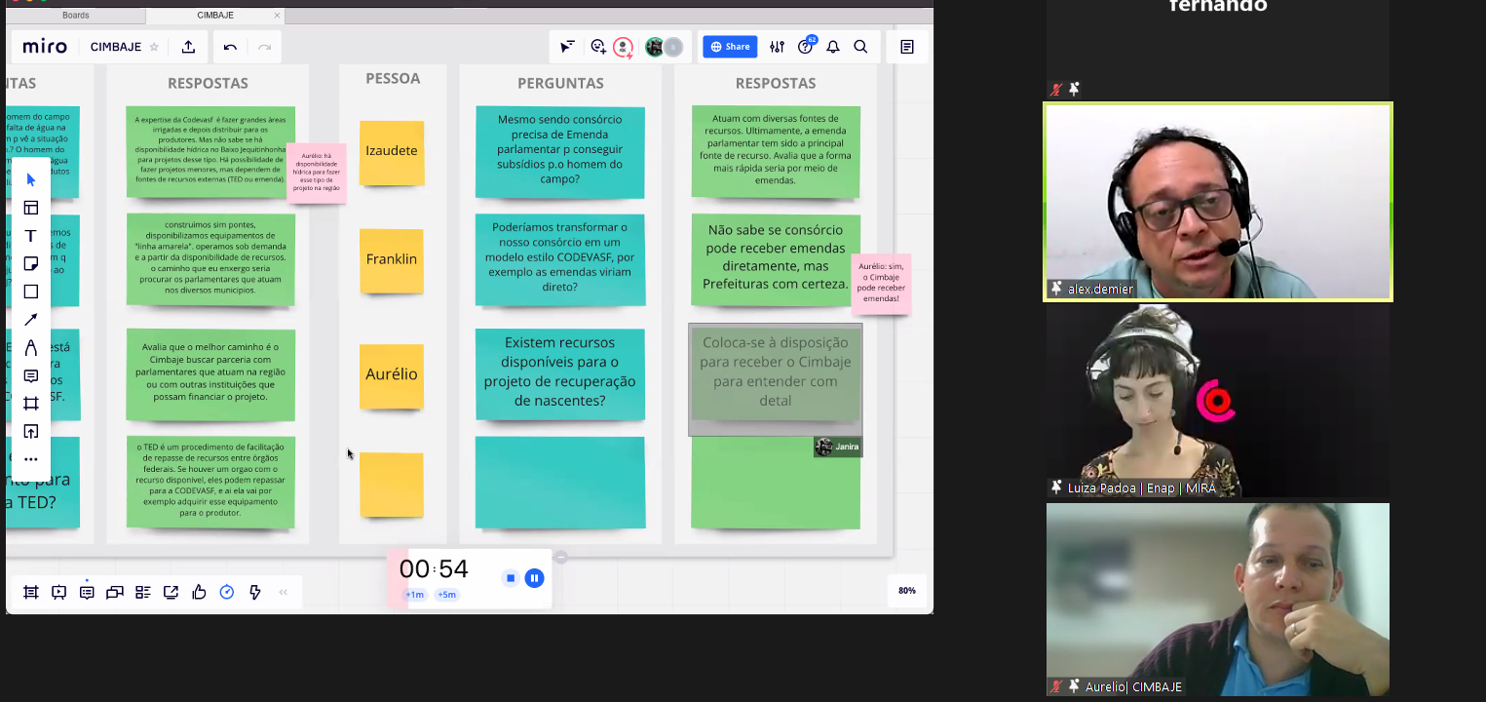The width and height of the screenshot is (1486, 702).
Task: Click the search magnifier icon
Action: [x=860, y=47]
